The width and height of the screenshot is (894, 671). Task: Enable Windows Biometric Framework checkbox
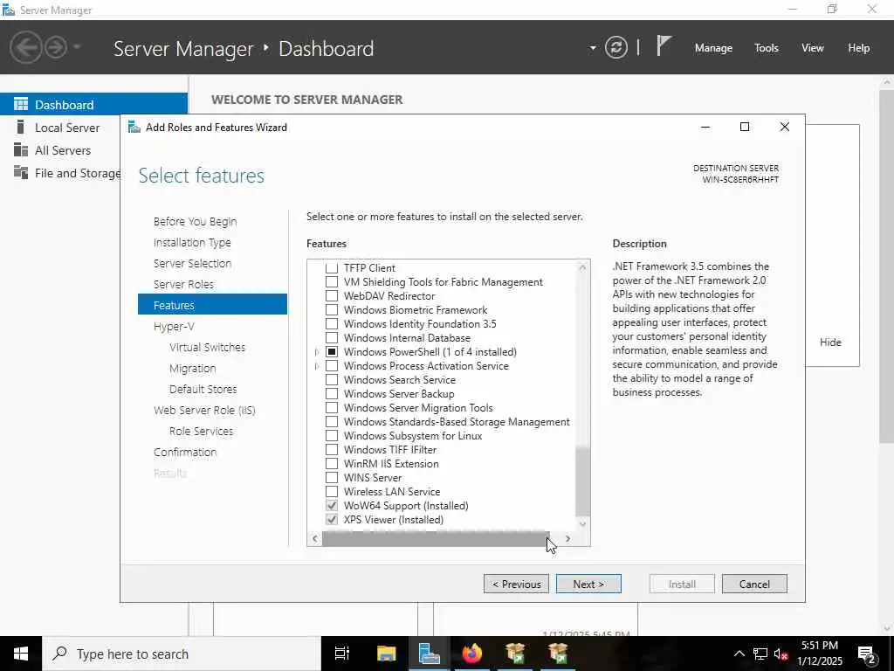pyautogui.click(x=331, y=310)
